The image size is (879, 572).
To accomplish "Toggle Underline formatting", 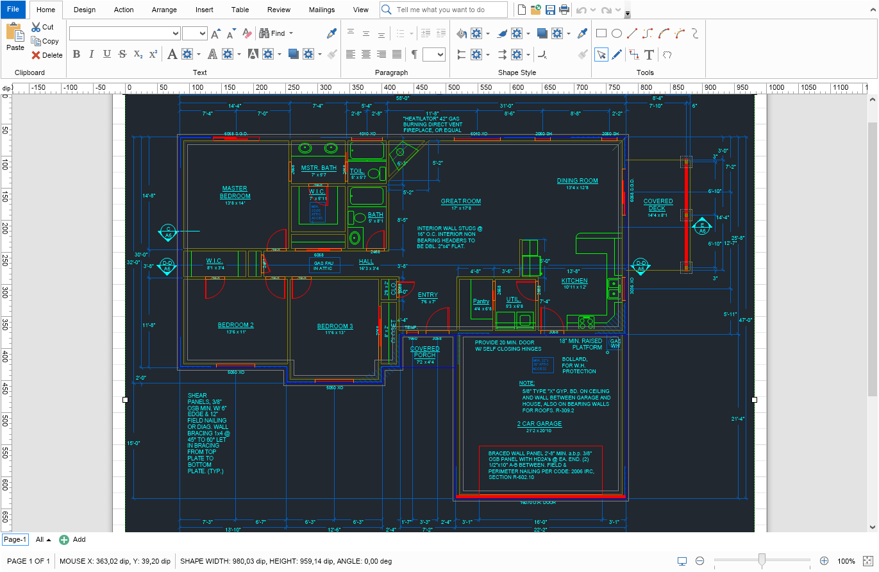I will click(x=107, y=55).
